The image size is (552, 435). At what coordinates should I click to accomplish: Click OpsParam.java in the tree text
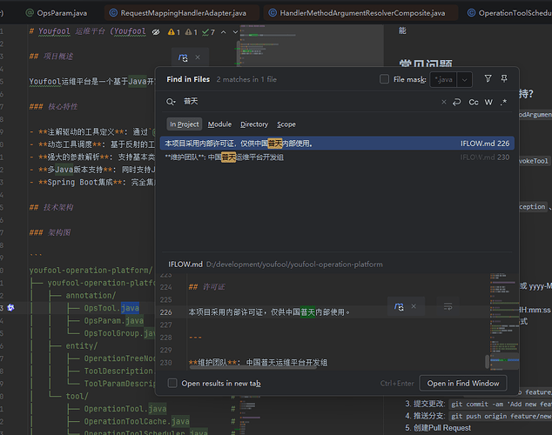point(114,321)
